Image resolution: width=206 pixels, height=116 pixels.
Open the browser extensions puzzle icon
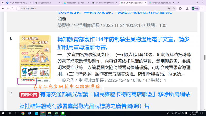click(180, 8)
